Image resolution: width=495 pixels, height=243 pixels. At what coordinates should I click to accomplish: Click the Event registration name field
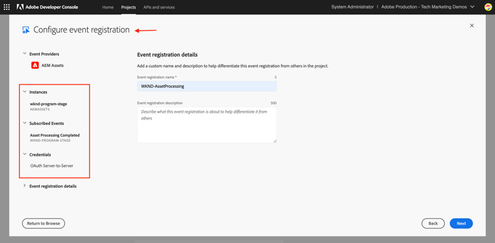(x=207, y=87)
